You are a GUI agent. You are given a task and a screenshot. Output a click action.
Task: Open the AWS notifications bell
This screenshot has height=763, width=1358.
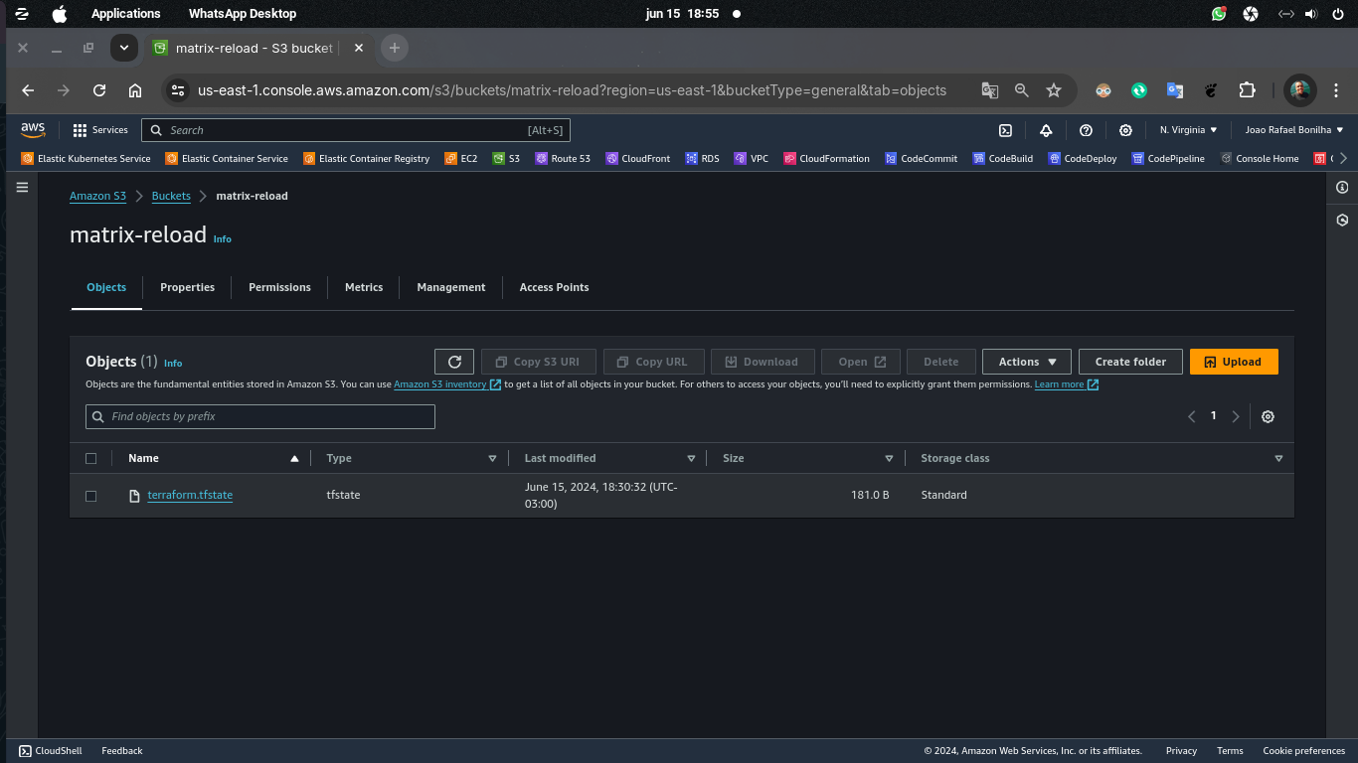pyautogui.click(x=1046, y=130)
